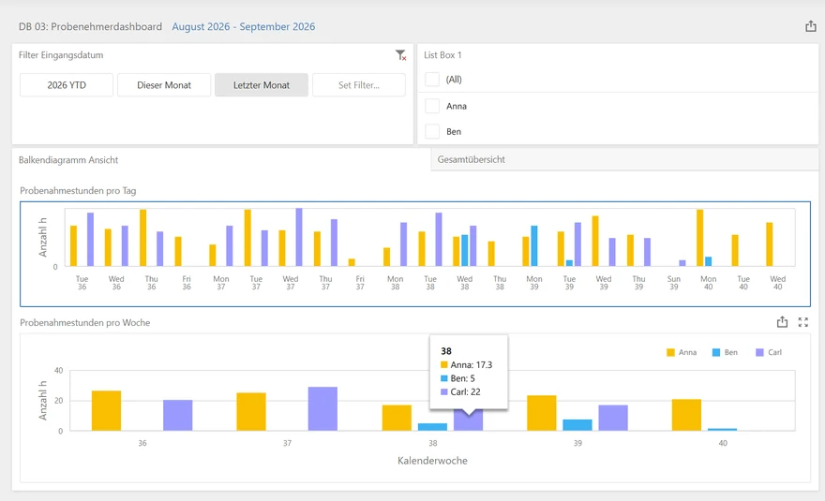Click the orange bar at Wed 40
This screenshot has width=825, height=501.
(770, 244)
